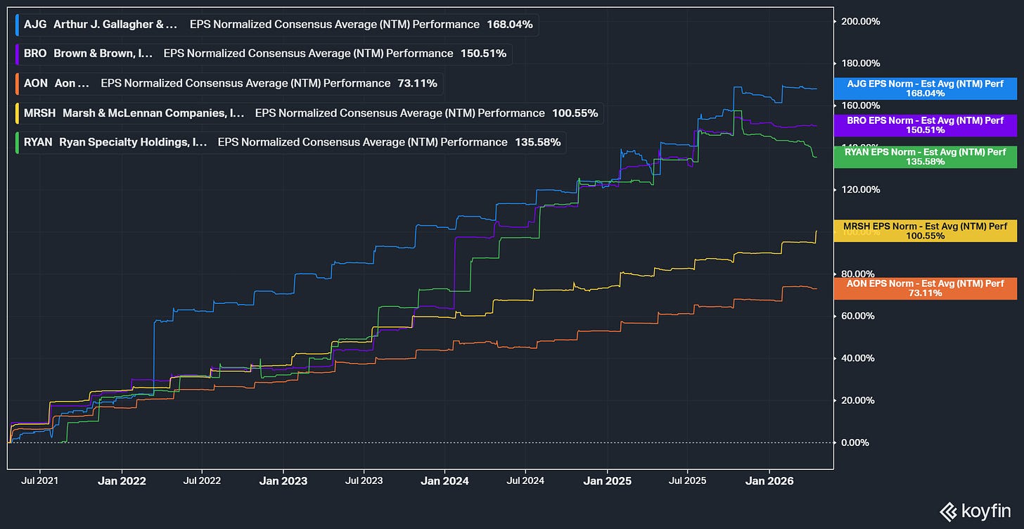Click the 135.58% value in the RYAN legend row
This screenshot has width=1024, height=529.
click(x=537, y=142)
